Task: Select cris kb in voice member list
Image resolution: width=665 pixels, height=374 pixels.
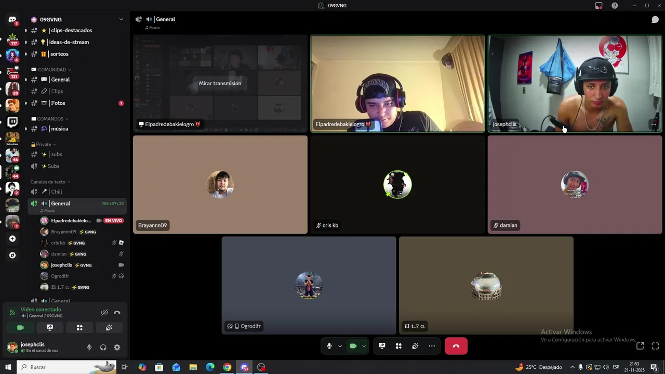Action: click(82, 243)
